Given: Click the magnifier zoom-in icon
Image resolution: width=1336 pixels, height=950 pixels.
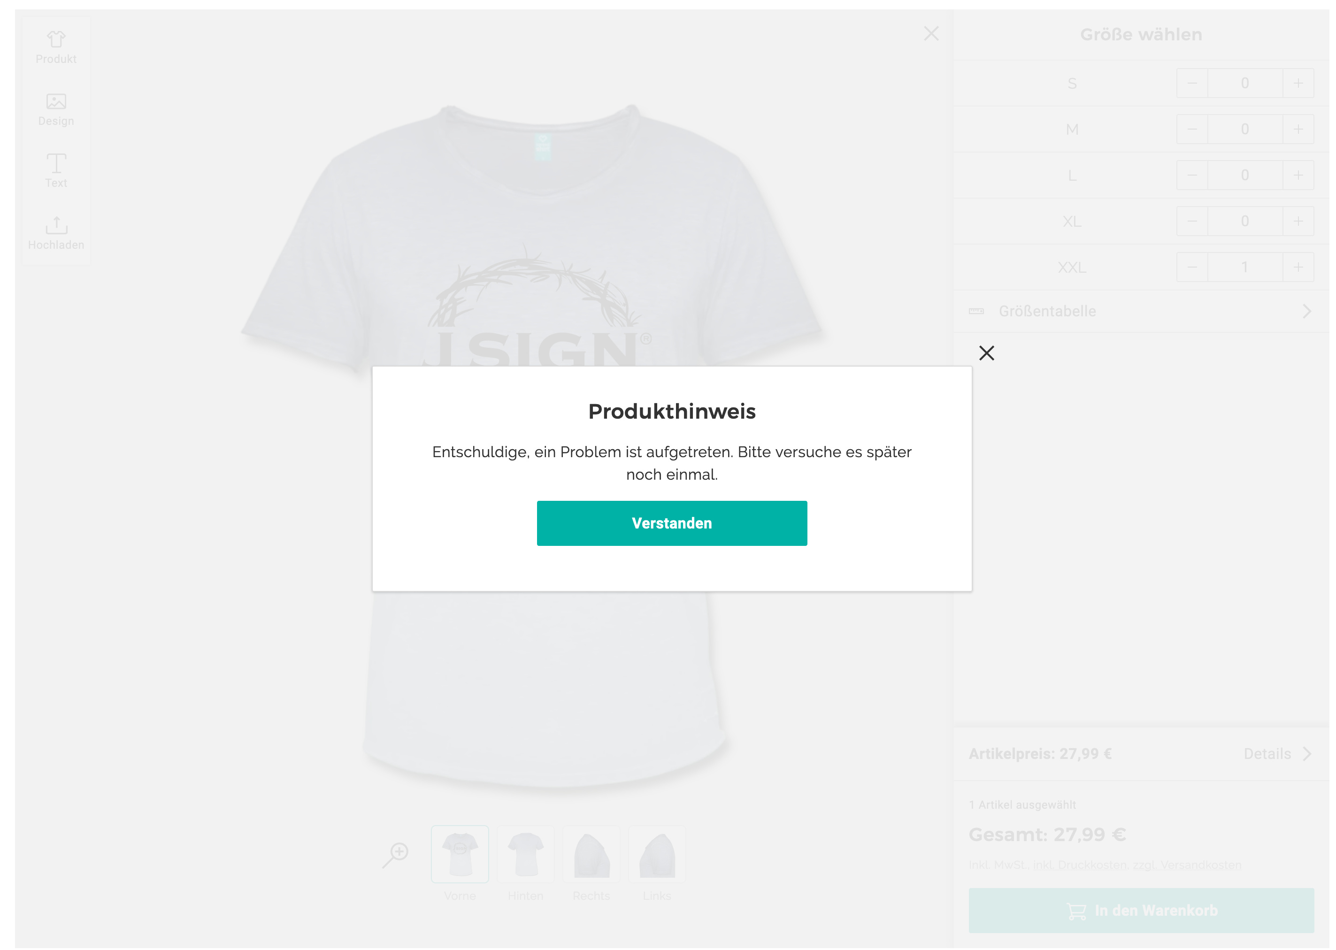Looking at the screenshot, I should click(x=396, y=854).
